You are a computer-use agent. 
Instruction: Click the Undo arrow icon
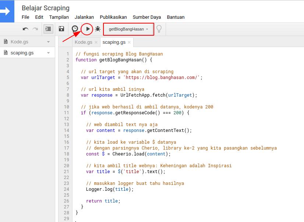[x=25, y=29]
